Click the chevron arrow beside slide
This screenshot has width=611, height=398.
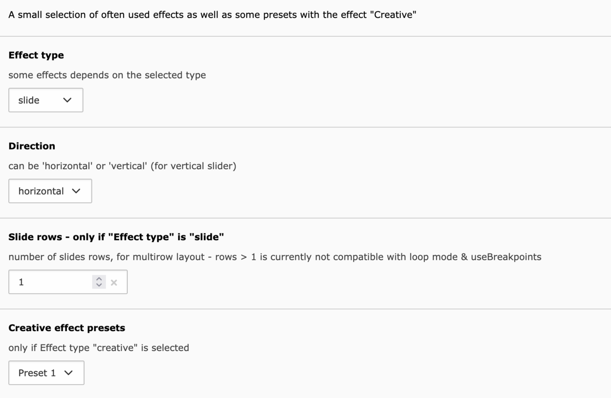click(x=67, y=100)
